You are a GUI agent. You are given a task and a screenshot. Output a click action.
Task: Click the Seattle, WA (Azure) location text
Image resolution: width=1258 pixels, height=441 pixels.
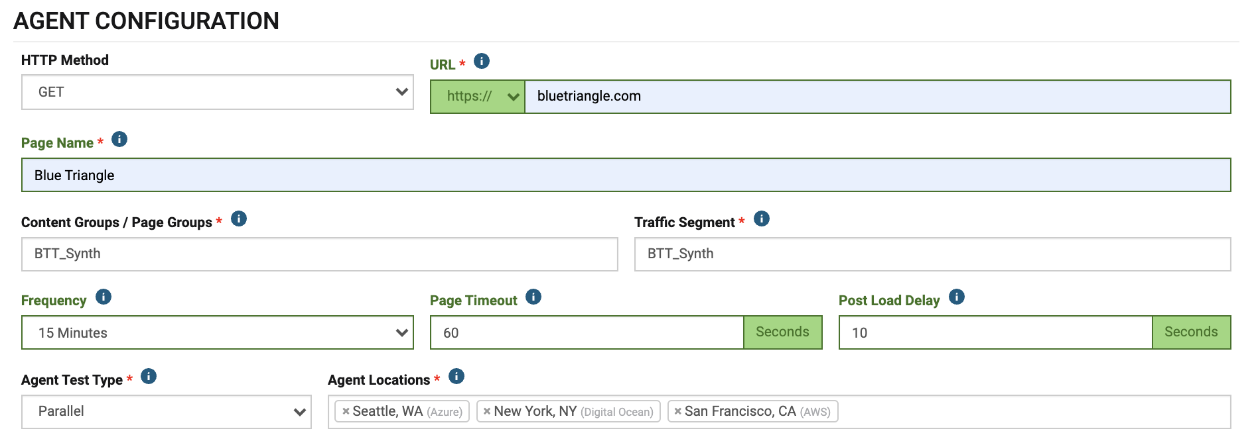point(407,411)
